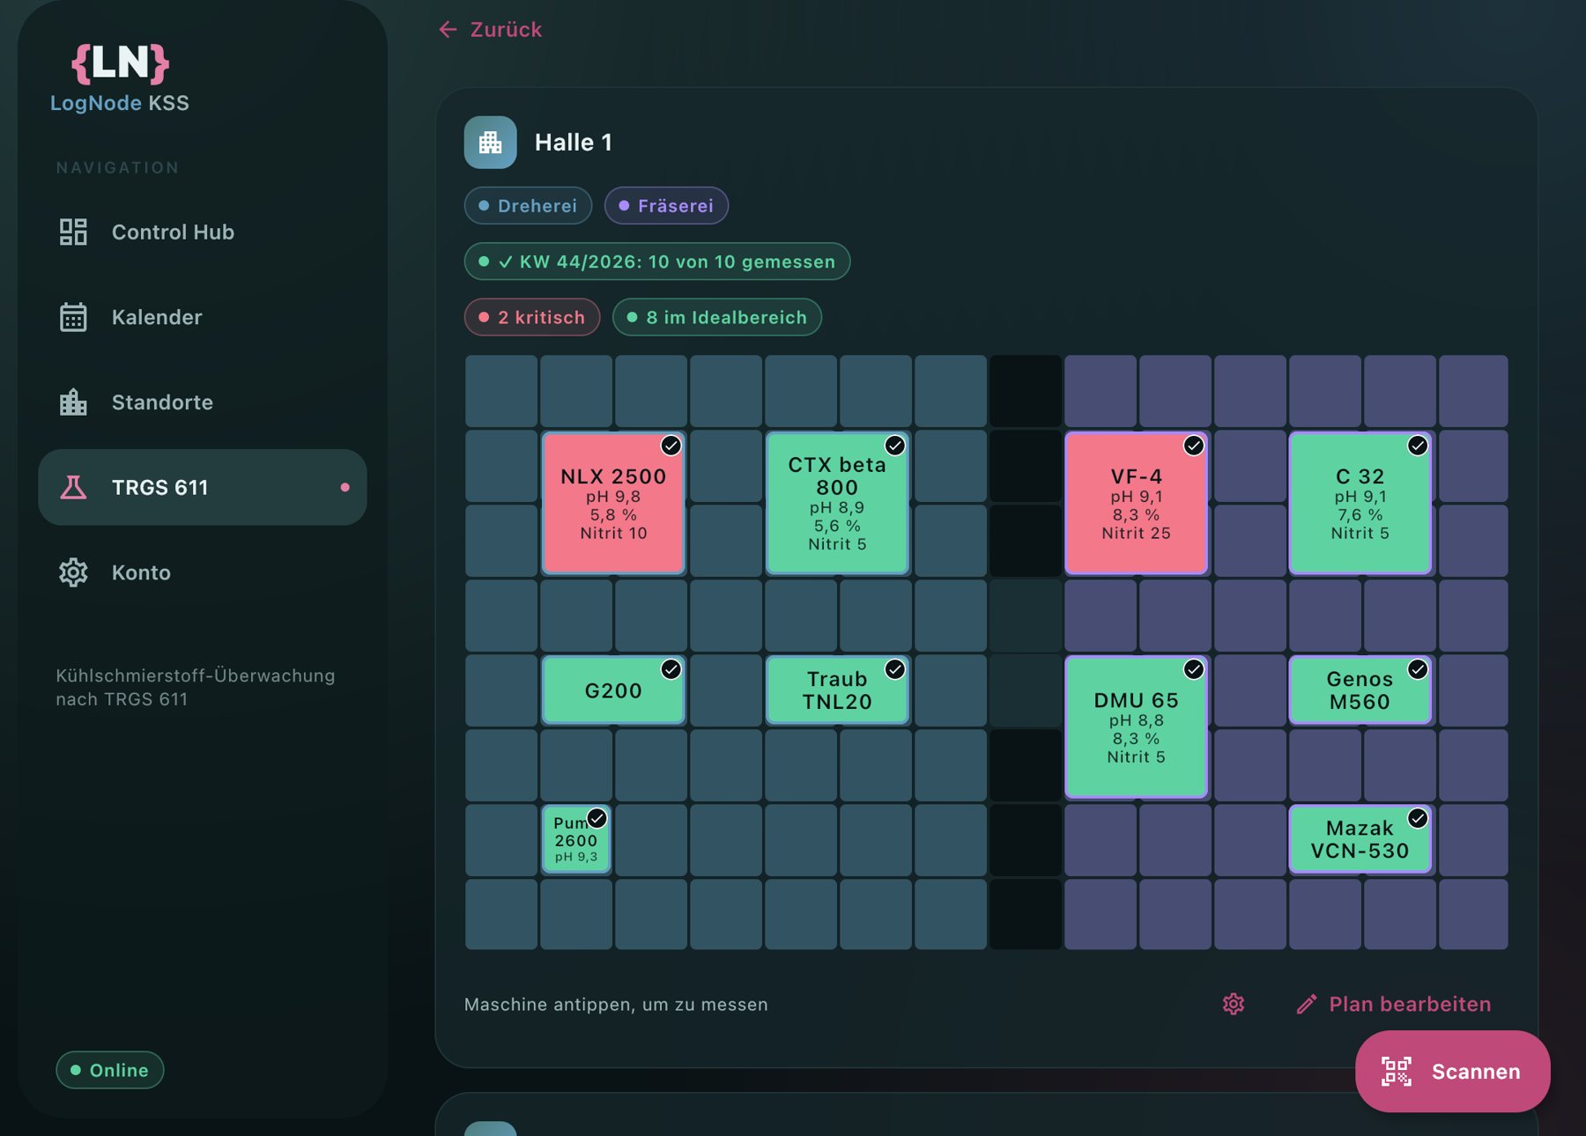Click Plan bearbeiten button
Image resolution: width=1586 pixels, height=1136 pixels.
(1393, 1004)
